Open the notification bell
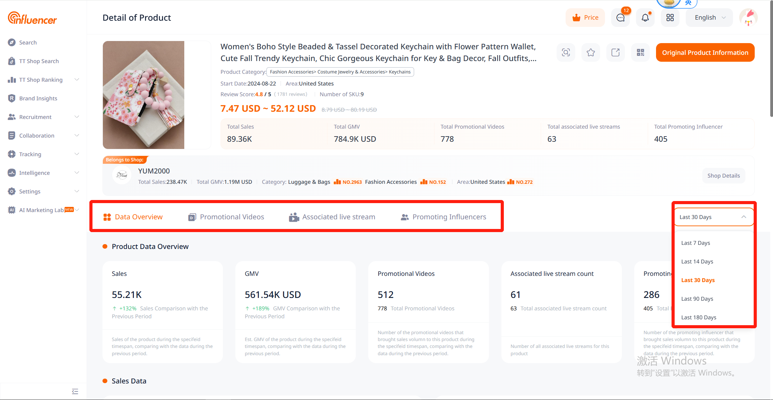The width and height of the screenshot is (773, 400). click(645, 18)
